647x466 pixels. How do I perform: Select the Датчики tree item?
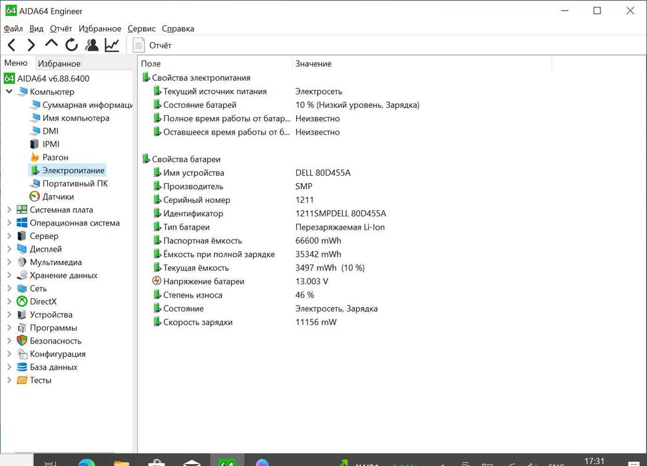[52, 197]
